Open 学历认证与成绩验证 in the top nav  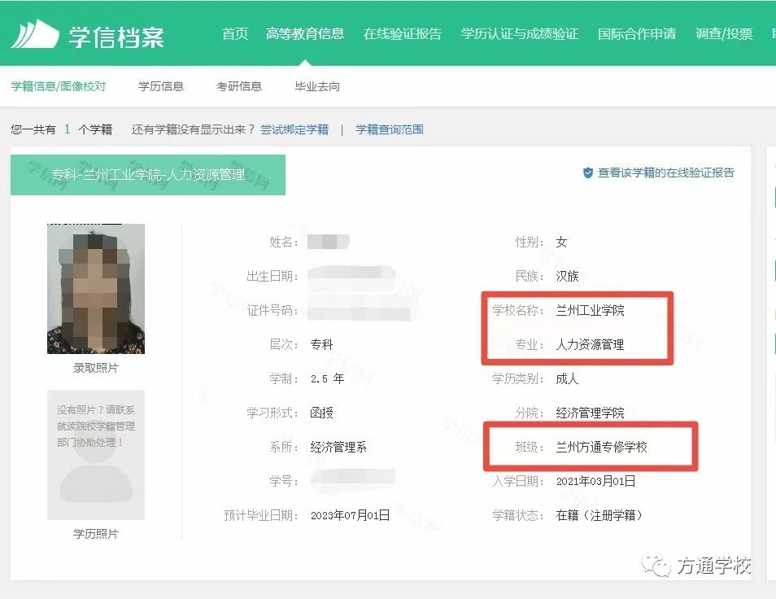click(519, 34)
